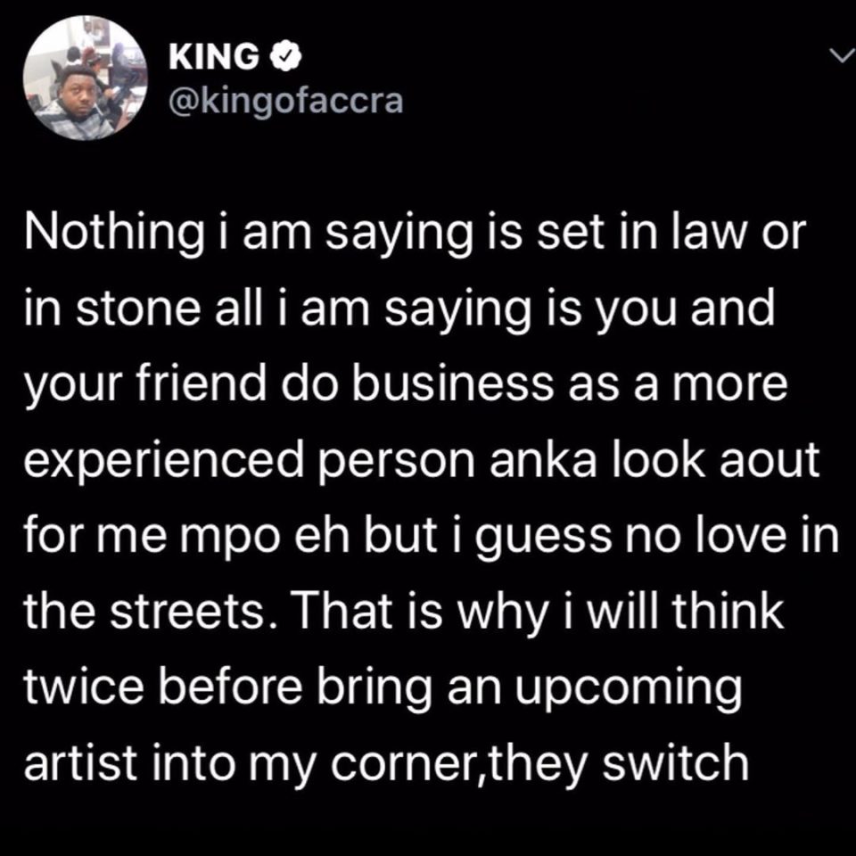Expand the tweet options chevron
856x856 pixels.
840,55
